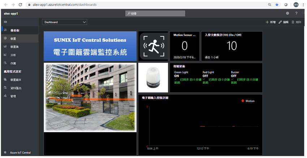Image resolution: width=307 pixels, height=158 pixels.
Task: Click the 過去 1 小時 label
Action: pos(212,57)
